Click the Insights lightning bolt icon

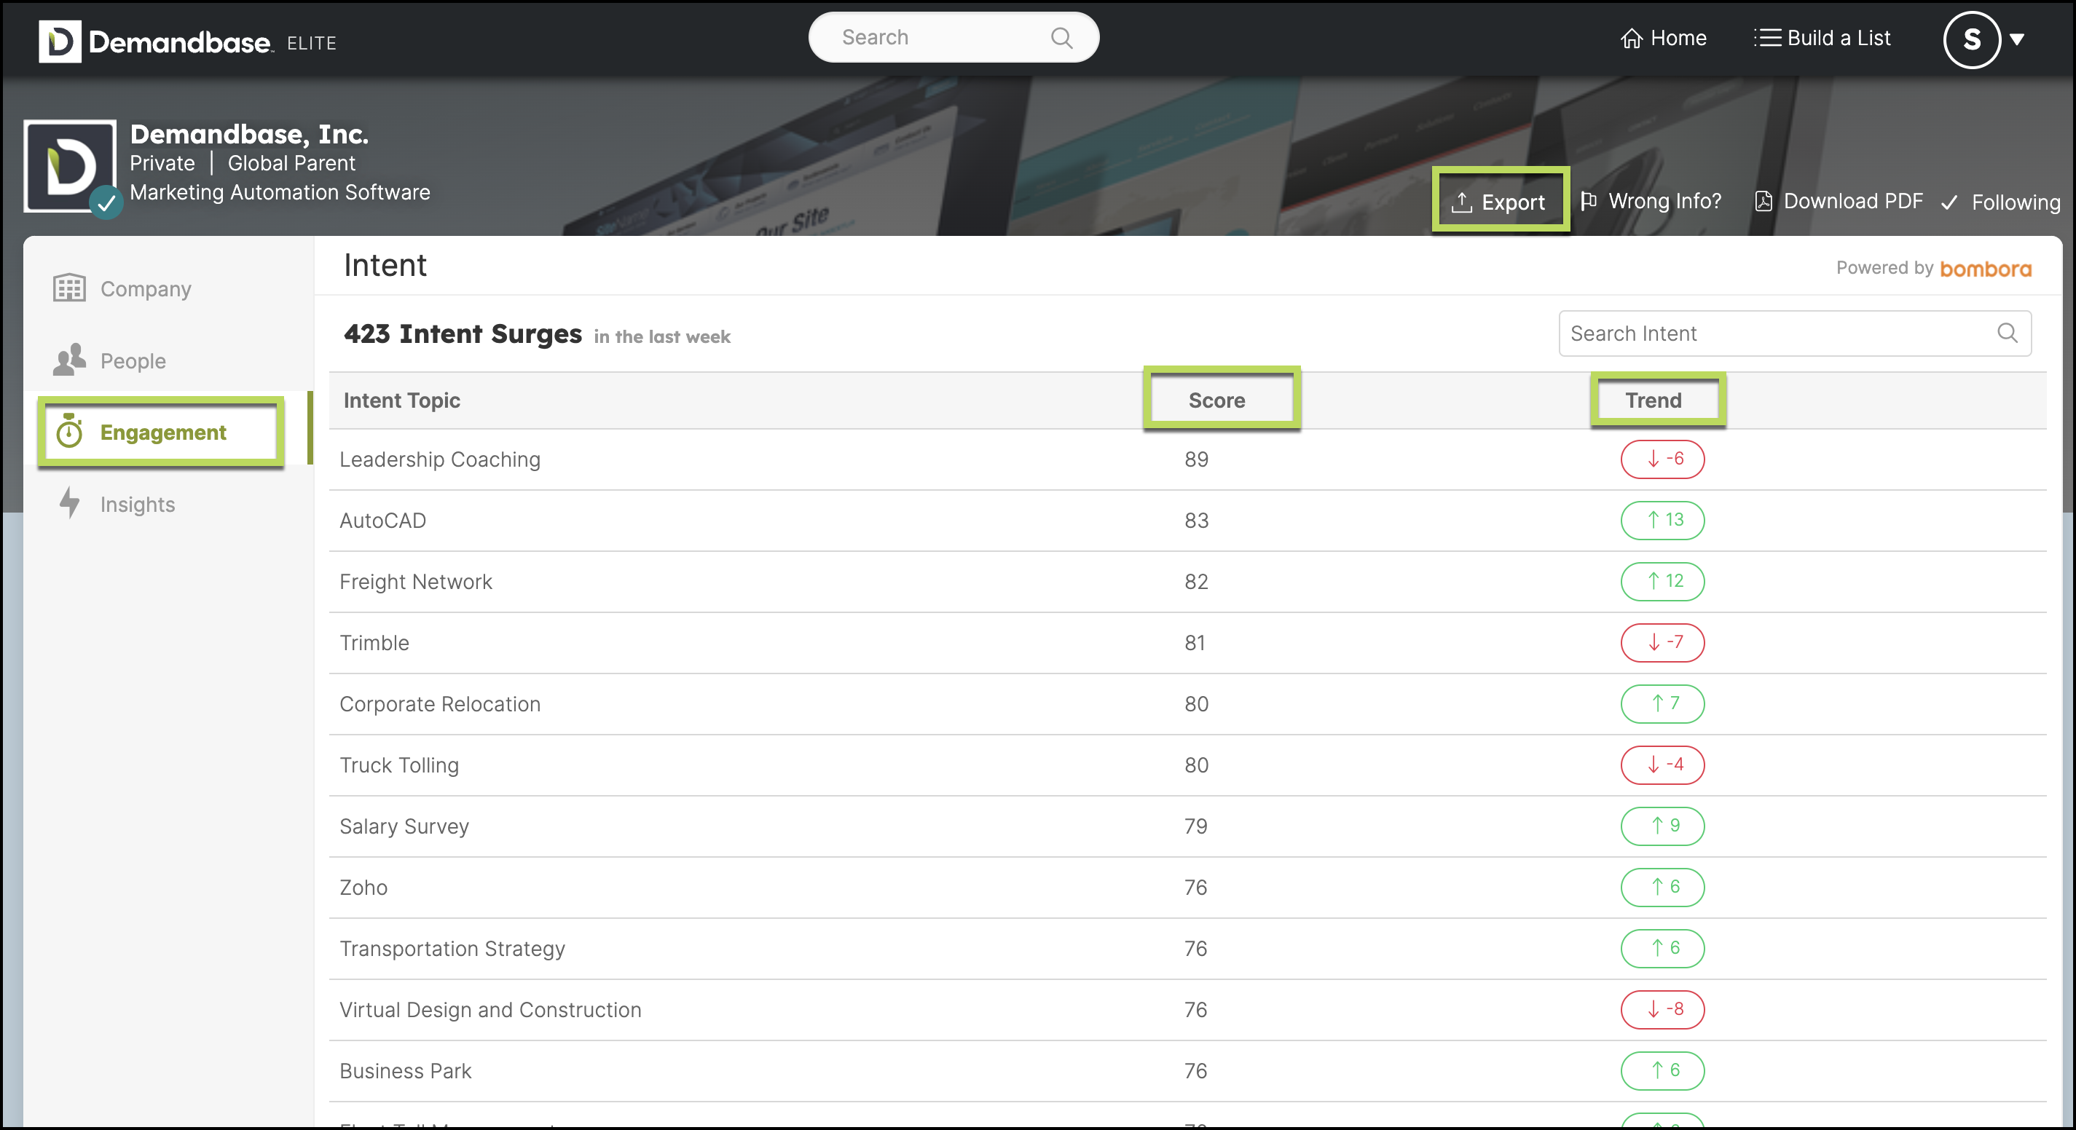tap(69, 502)
